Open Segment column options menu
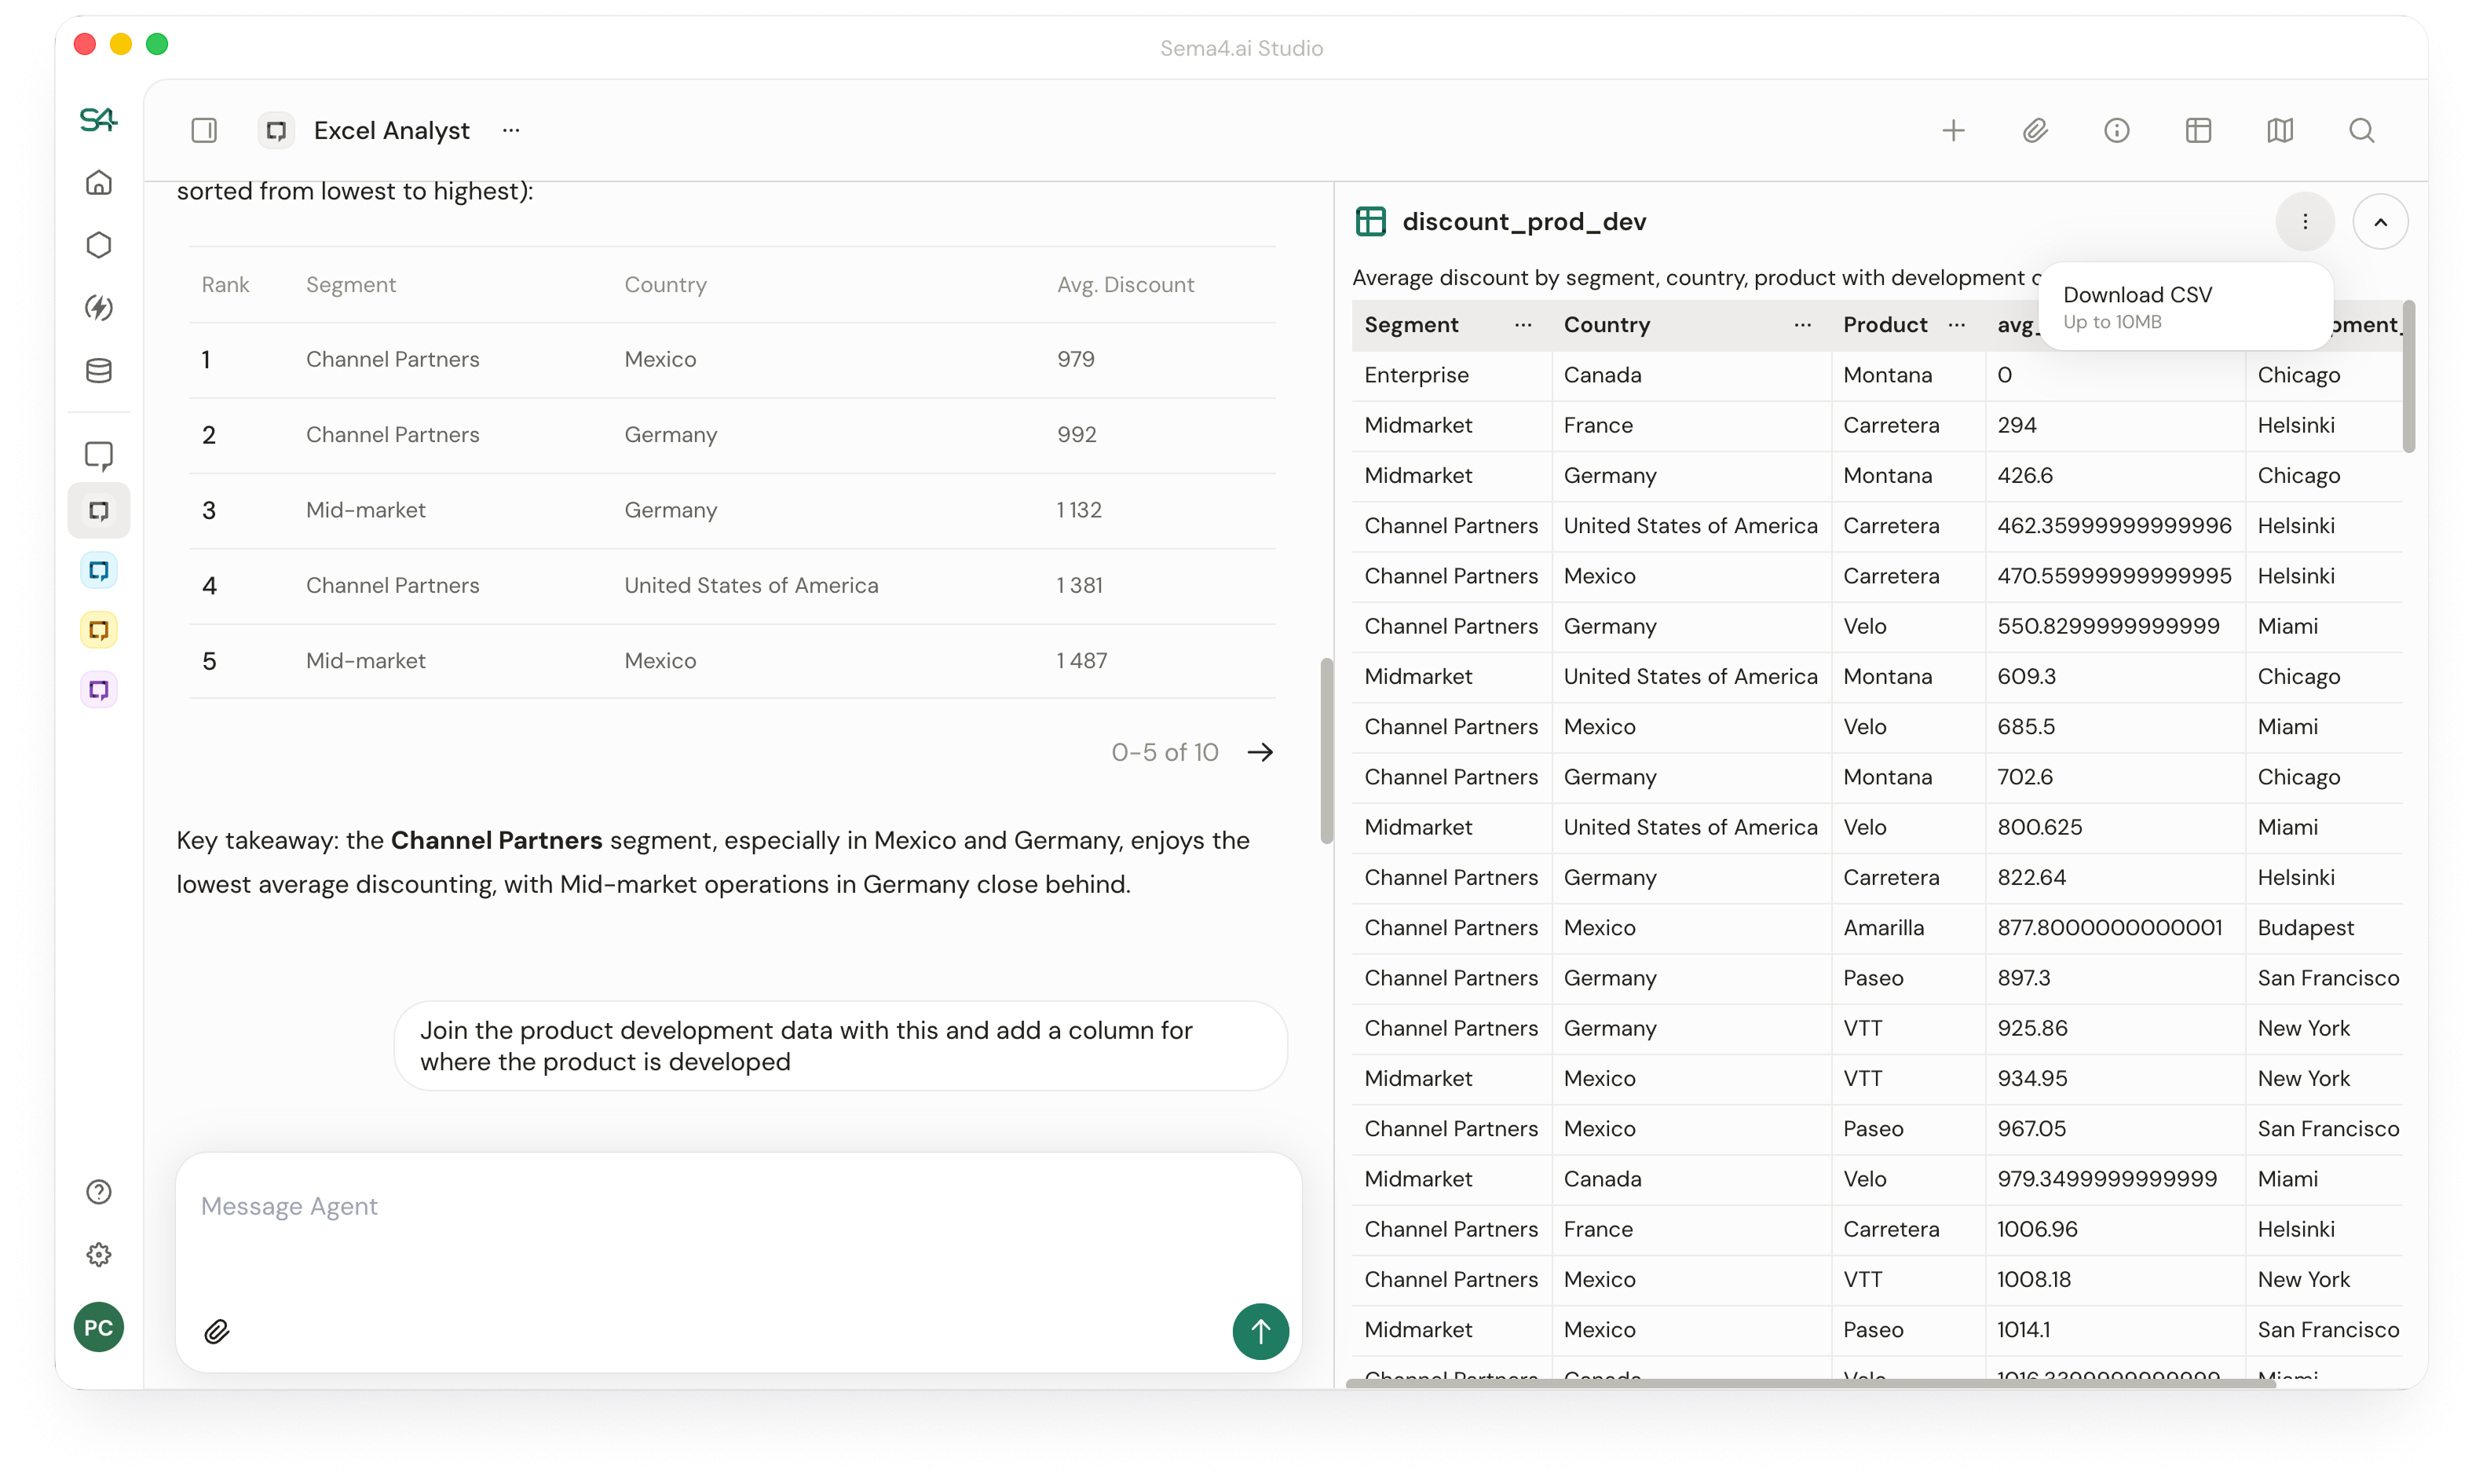The width and height of the screenshot is (2483, 1484). pos(1523,325)
